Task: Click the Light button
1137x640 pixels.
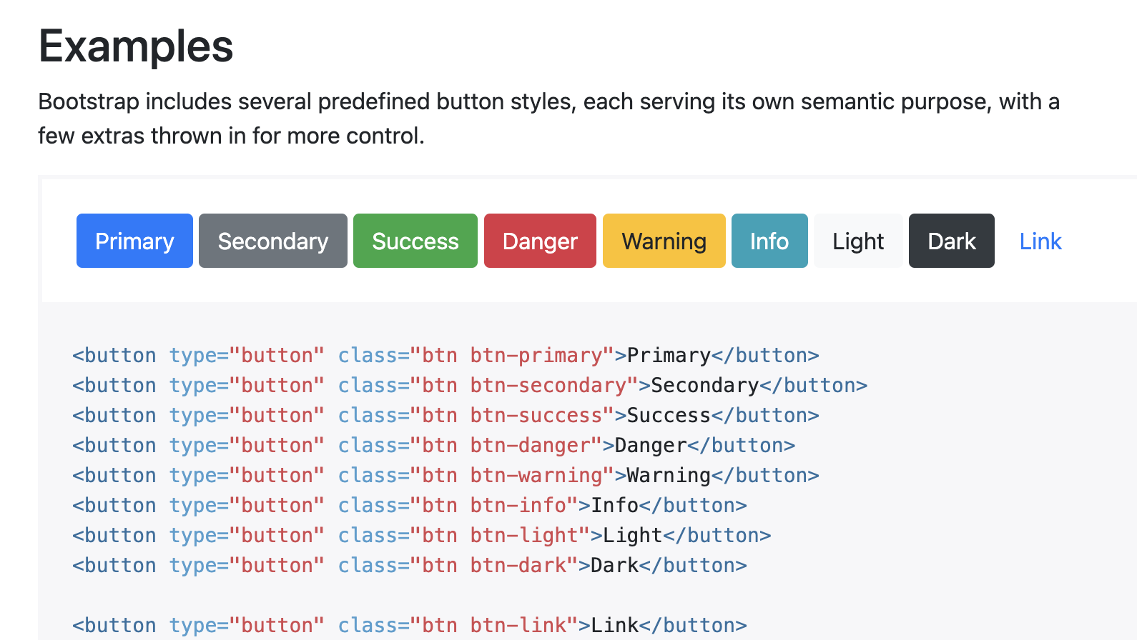Action: [857, 241]
